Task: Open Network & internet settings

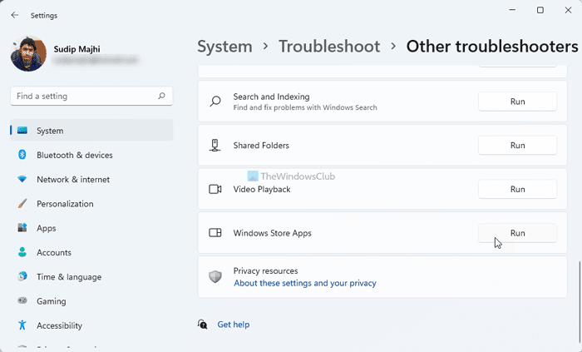Action: (91, 180)
